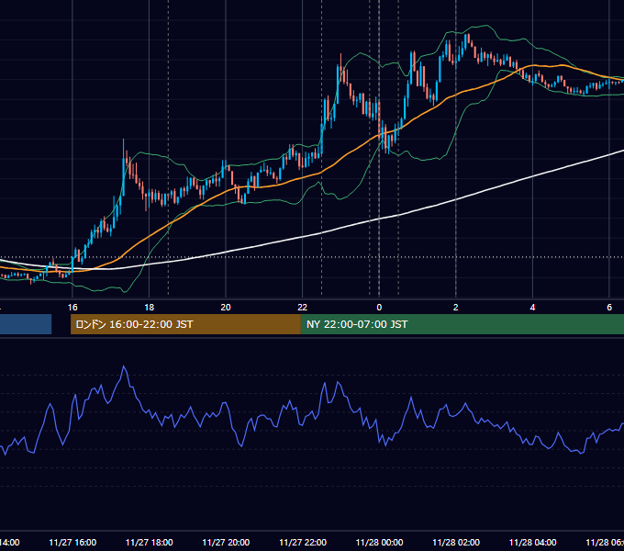Click the hour label 20 on the upper axis

(226, 308)
